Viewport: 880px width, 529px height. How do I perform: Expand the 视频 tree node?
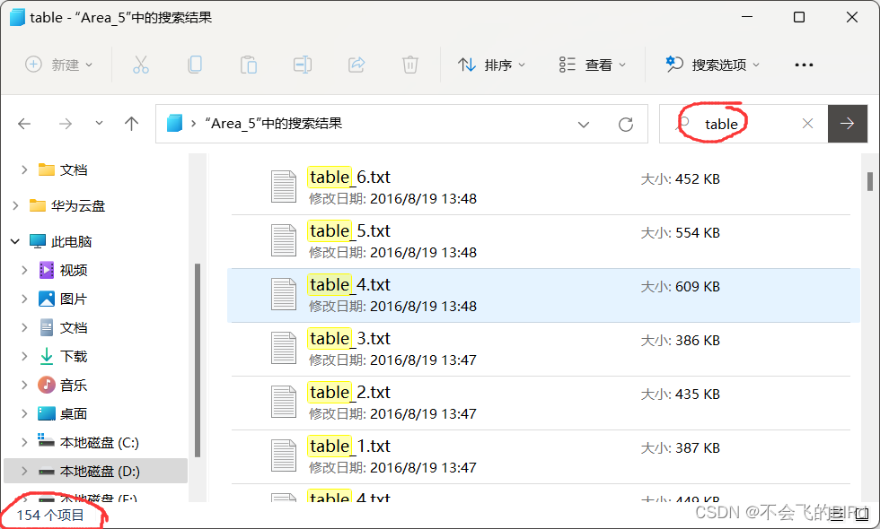click(x=24, y=270)
